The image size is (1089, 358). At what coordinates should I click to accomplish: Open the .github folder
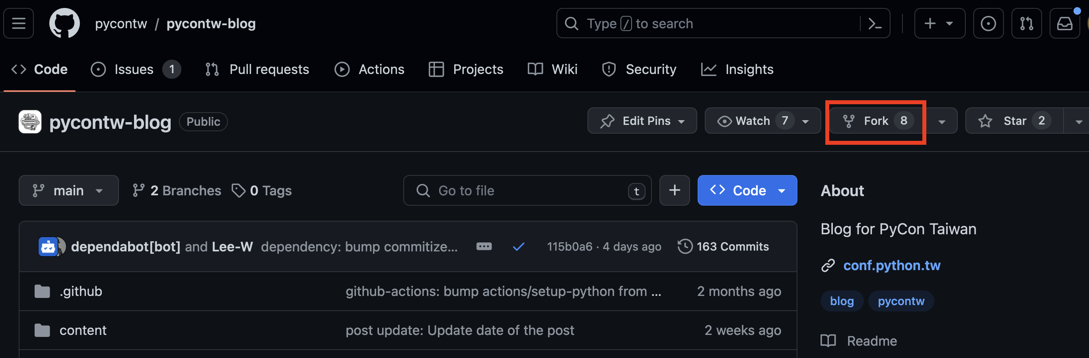81,291
